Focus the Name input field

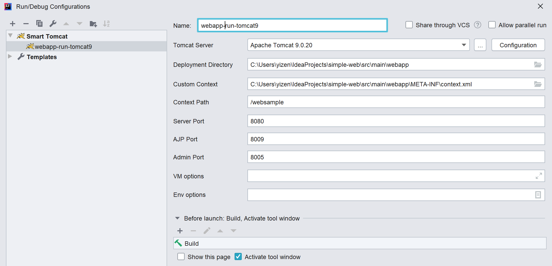tap(292, 25)
